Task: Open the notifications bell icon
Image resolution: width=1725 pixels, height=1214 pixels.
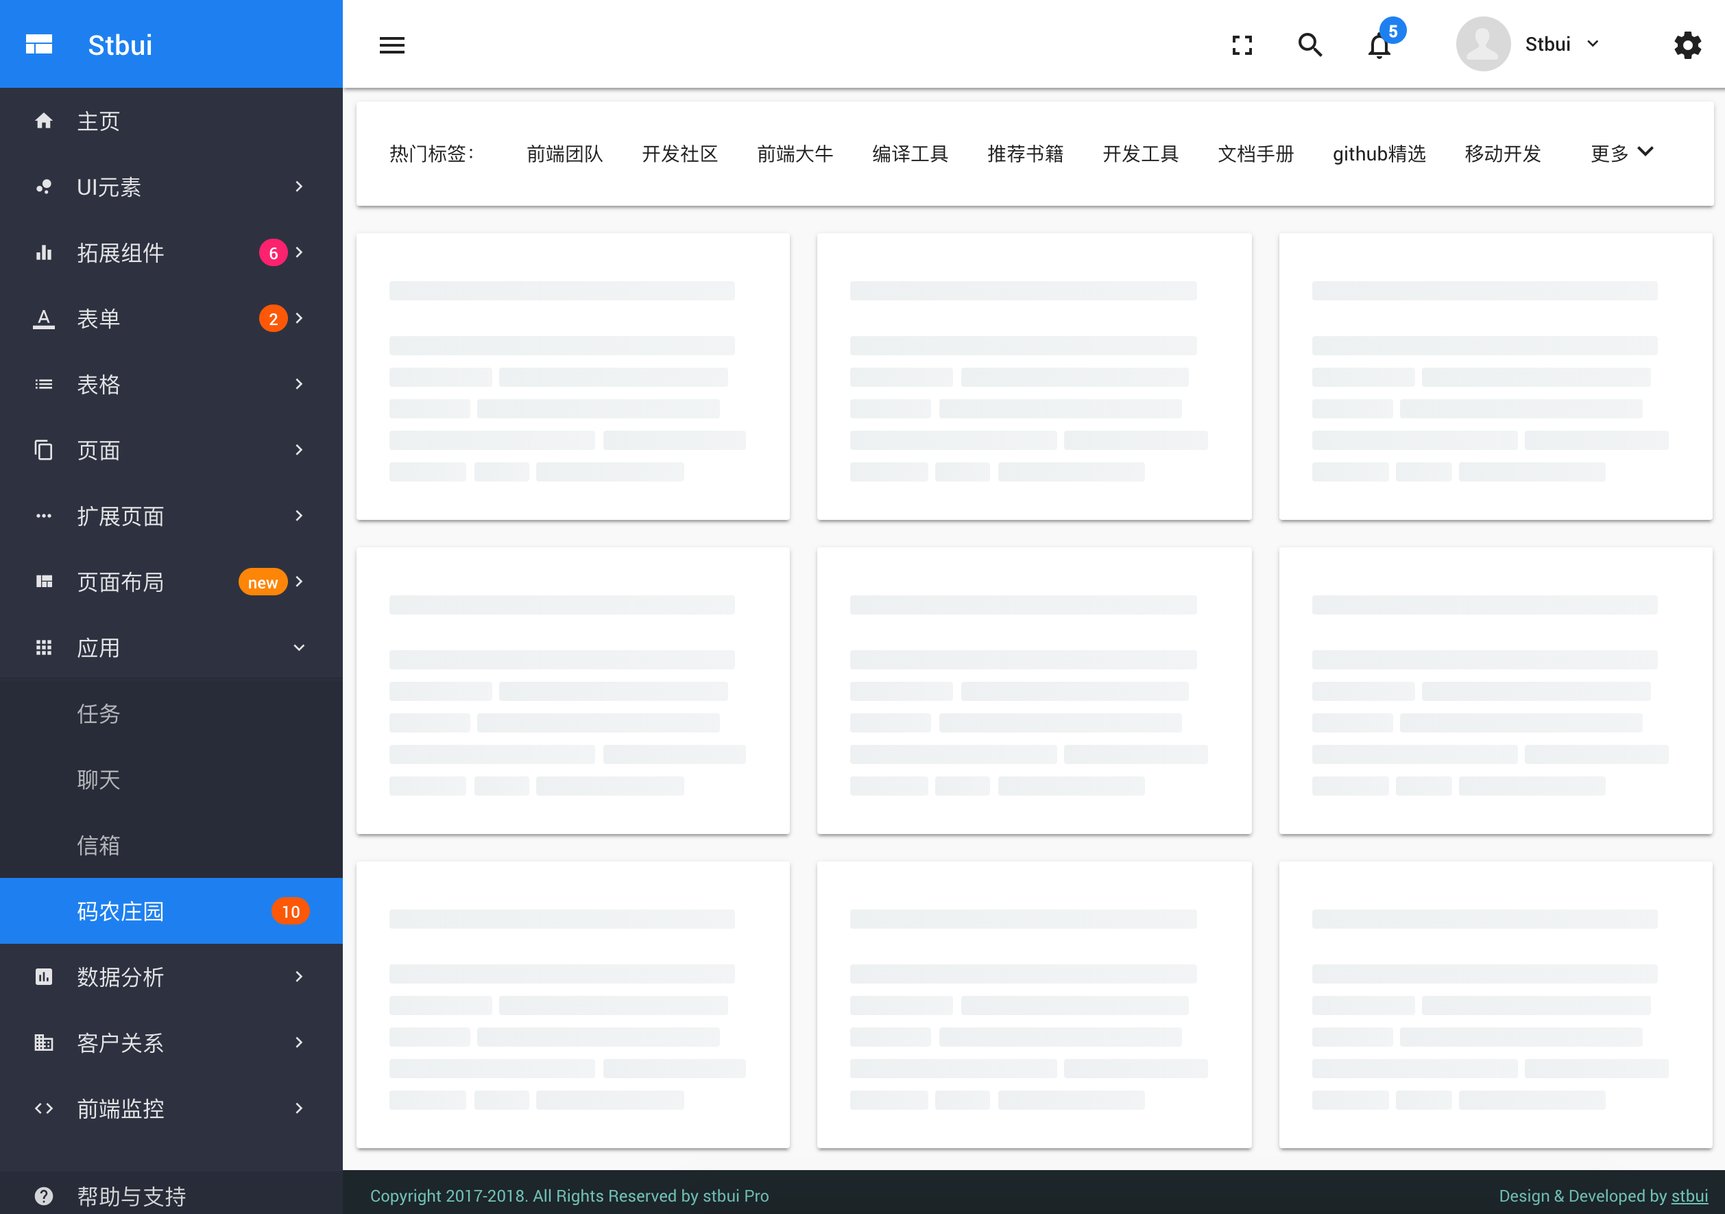Action: point(1379,46)
